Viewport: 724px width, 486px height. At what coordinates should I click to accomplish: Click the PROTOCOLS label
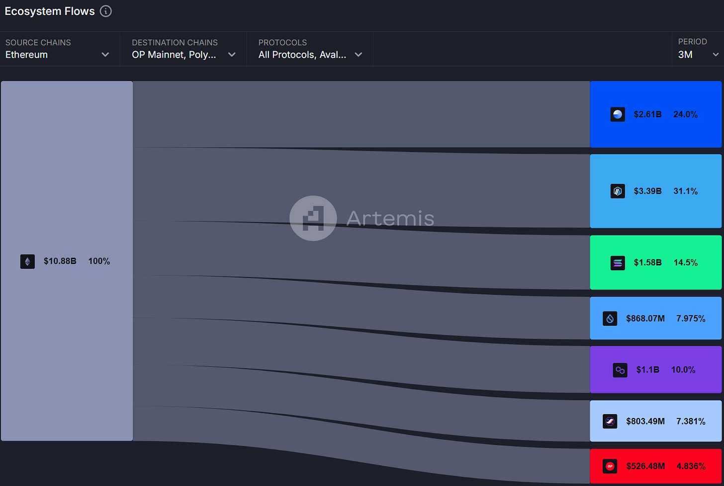(x=282, y=43)
